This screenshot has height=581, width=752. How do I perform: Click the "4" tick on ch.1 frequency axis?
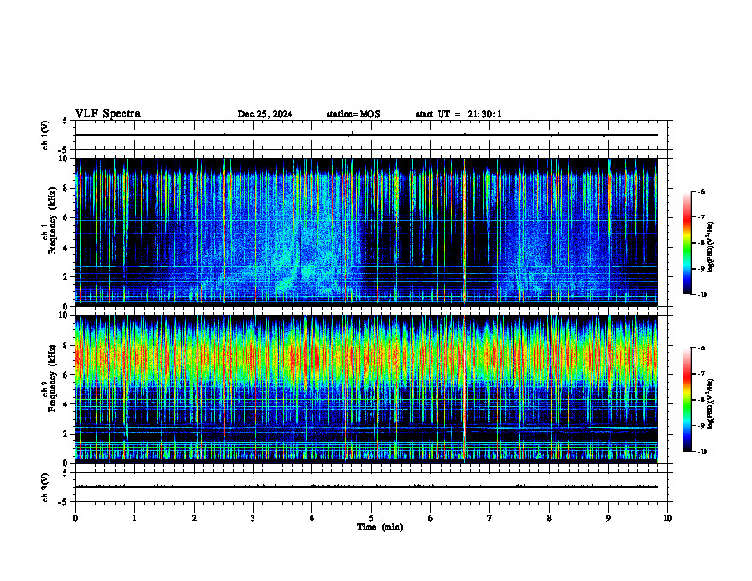click(x=66, y=248)
